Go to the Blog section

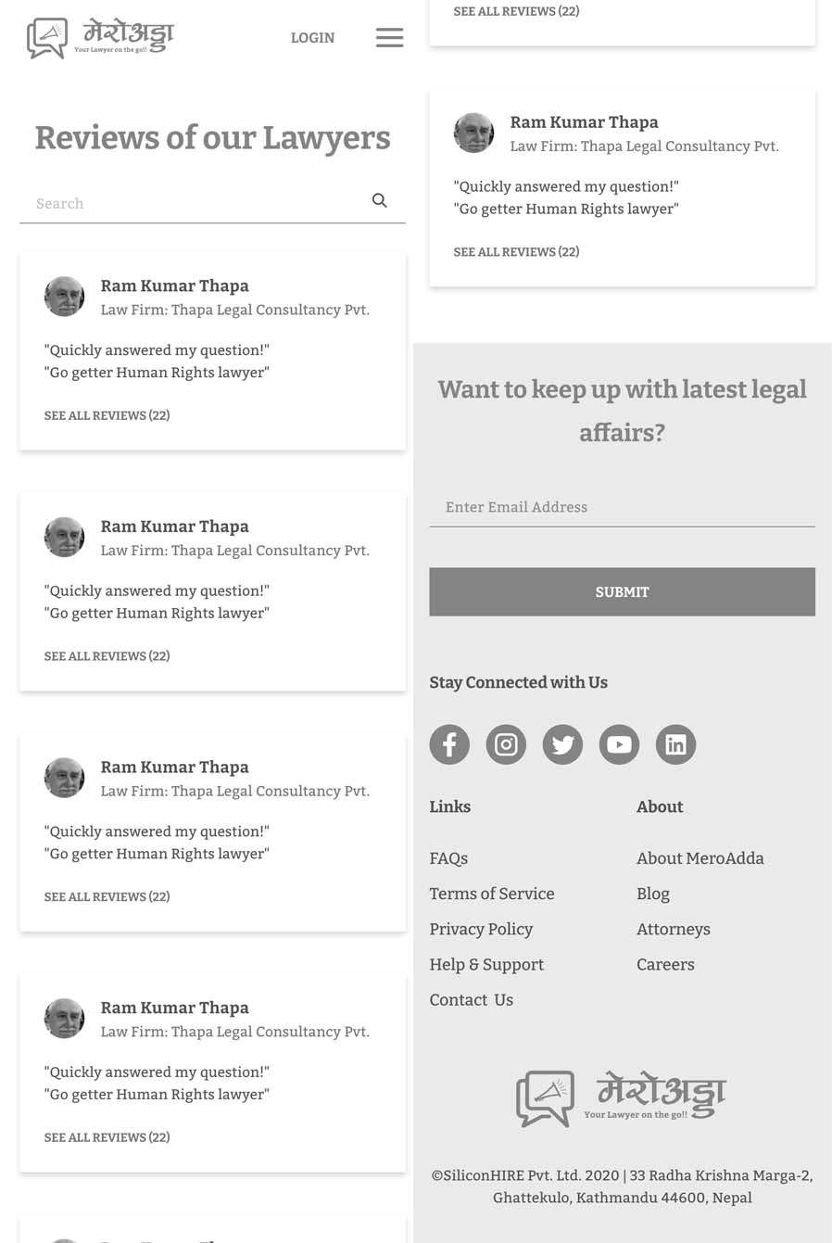(x=652, y=894)
